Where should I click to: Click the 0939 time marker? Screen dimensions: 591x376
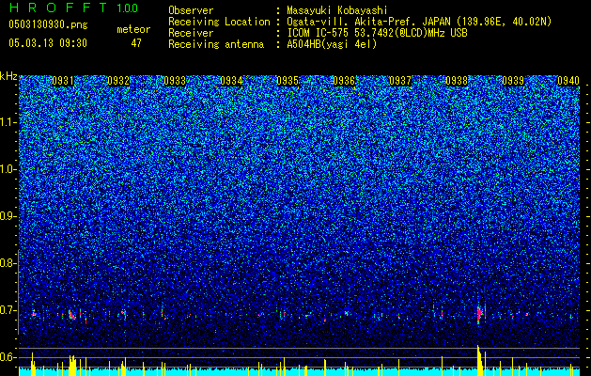click(x=513, y=81)
